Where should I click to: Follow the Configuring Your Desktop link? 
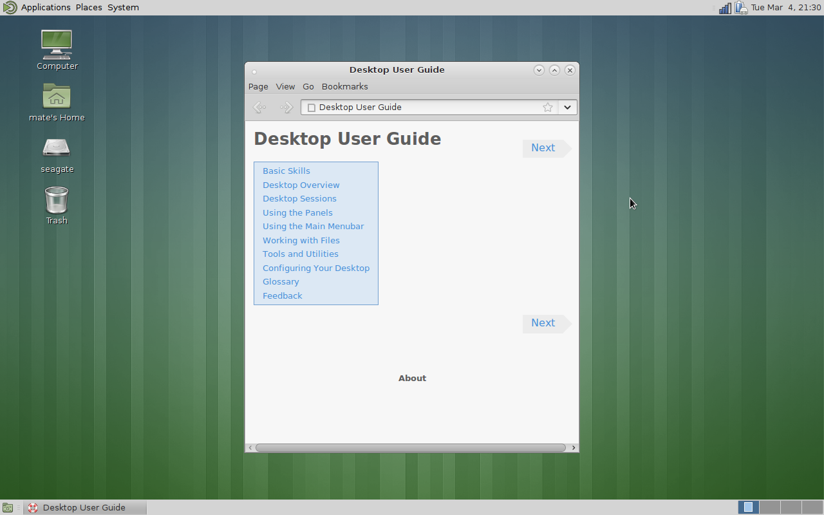tap(316, 268)
